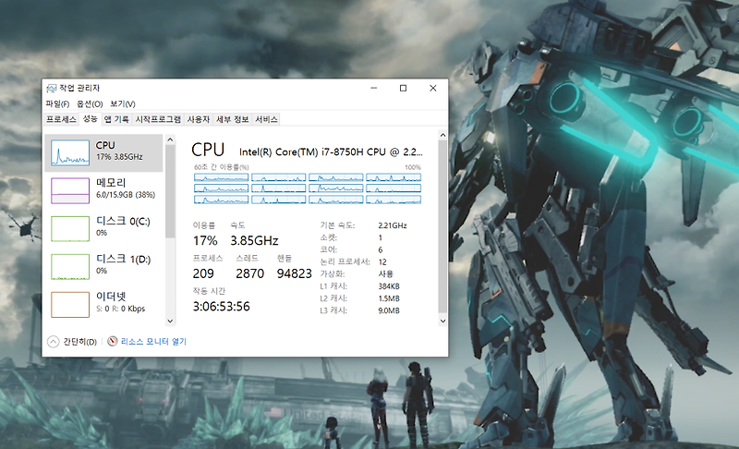The image size is (739, 449).
Task: Click the 60초 간 이용률(%) graph label
Action: [221, 167]
